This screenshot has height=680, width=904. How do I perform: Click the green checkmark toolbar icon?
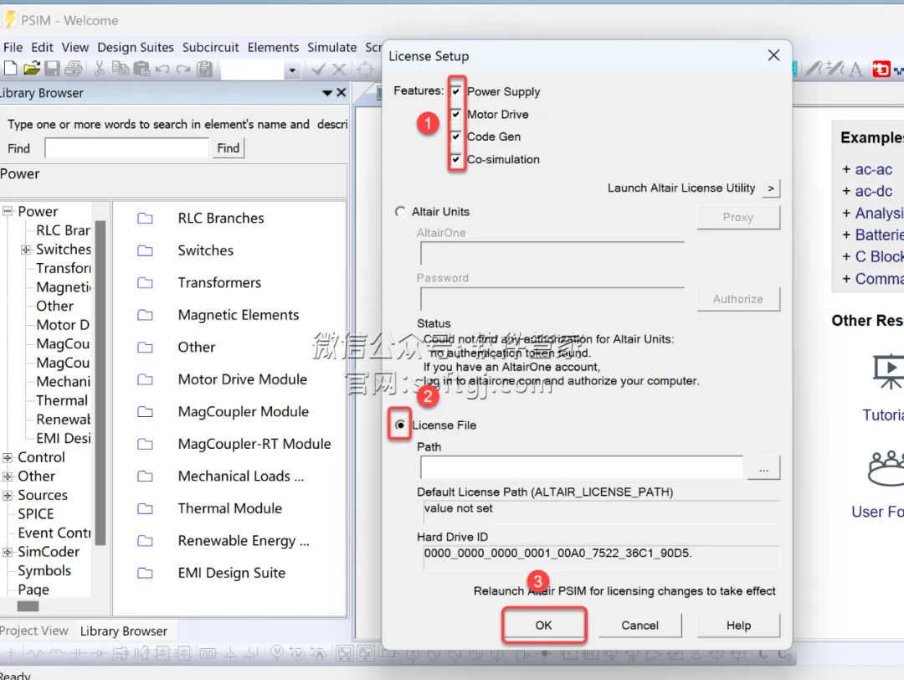318,70
